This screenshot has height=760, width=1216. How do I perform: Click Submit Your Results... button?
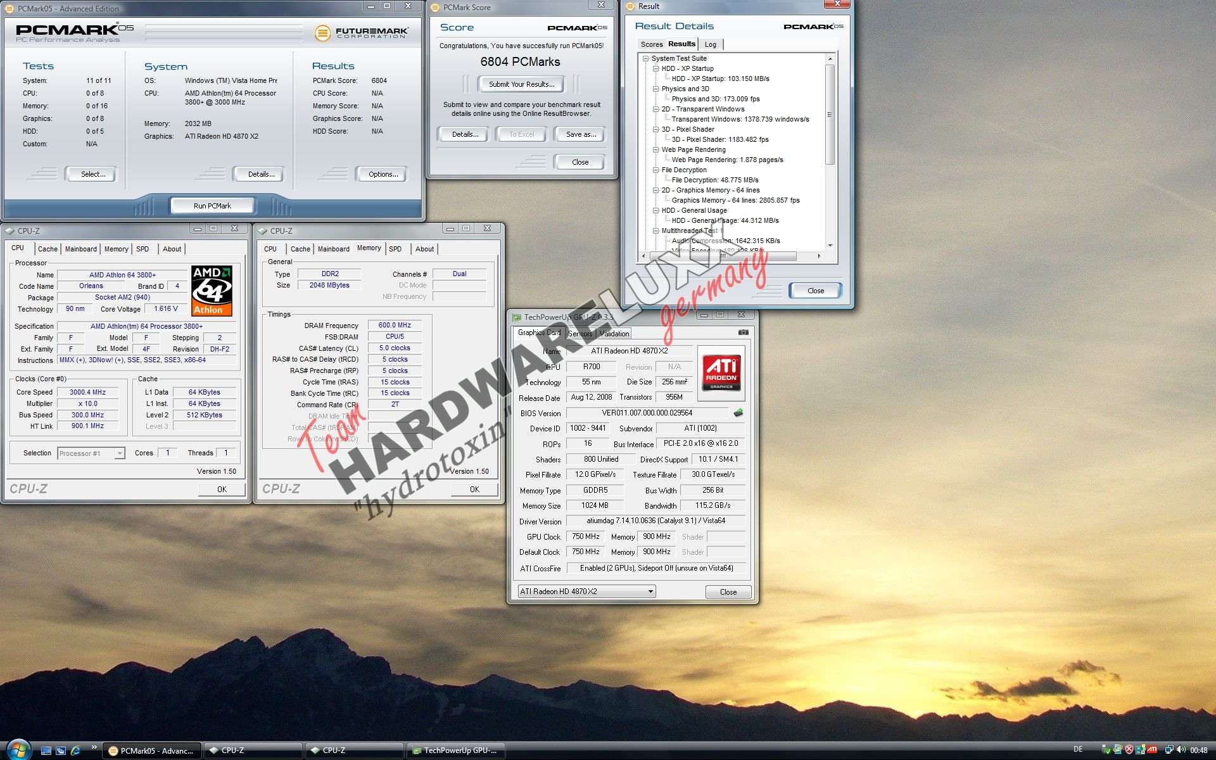(521, 84)
